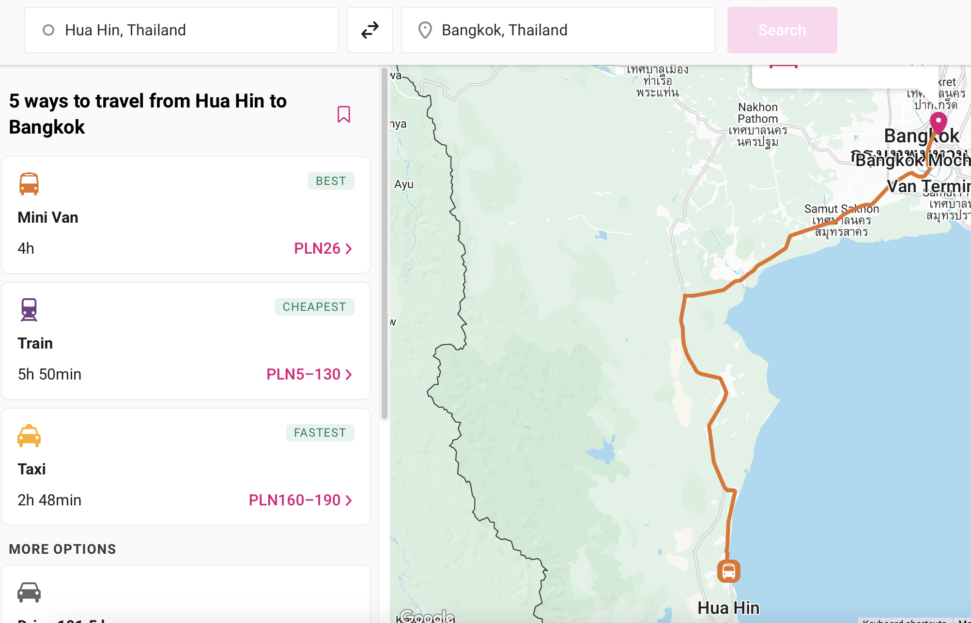
Task: Click the orange mini van icon
Action: click(x=29, y=184)
